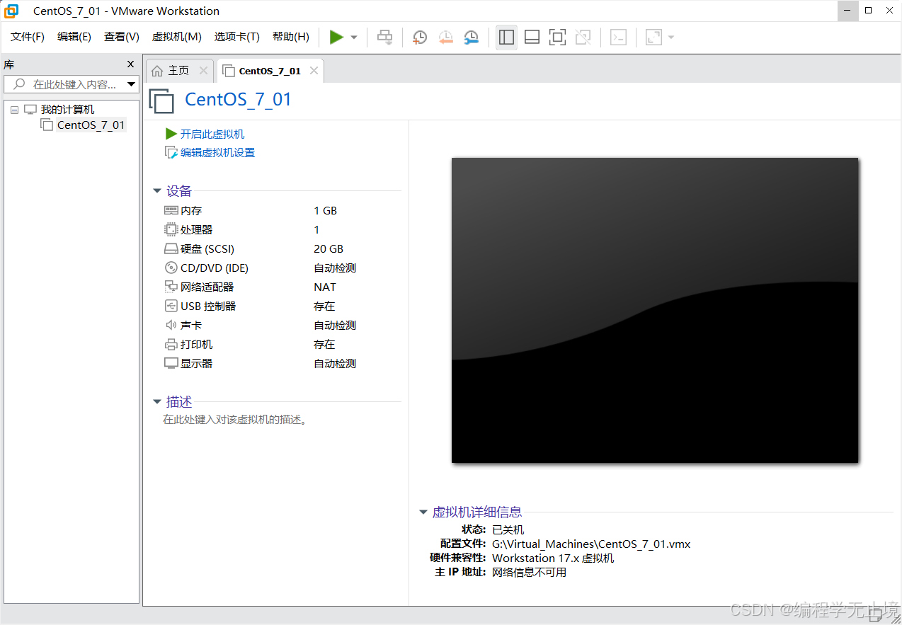Open the 帮助(H) menu

(x=291, y=37)
